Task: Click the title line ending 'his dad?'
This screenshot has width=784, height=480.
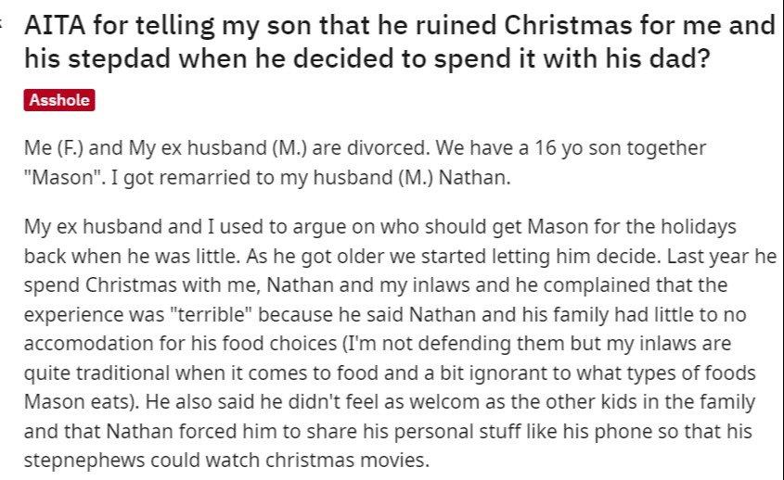Action: tap(367, 58)
